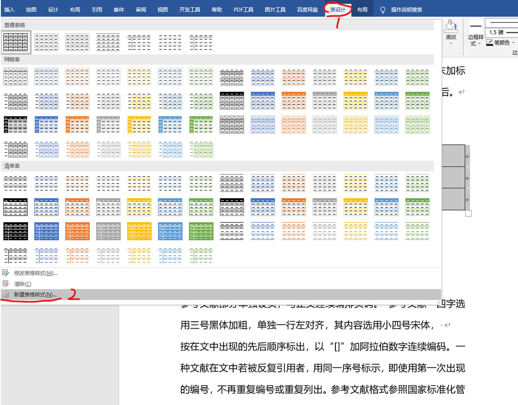Apply the fully solid green list table style
Screen dimensions: 518x405
[201, 231]
